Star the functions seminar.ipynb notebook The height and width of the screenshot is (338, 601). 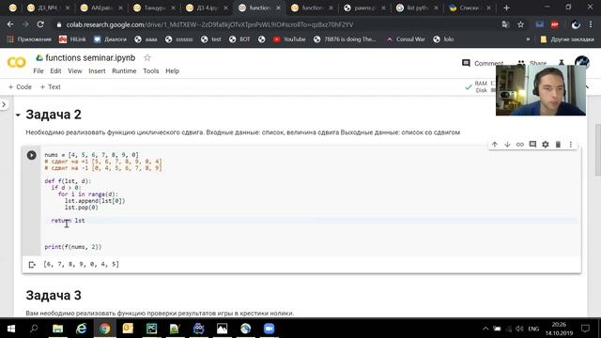(x=147, y=58)
